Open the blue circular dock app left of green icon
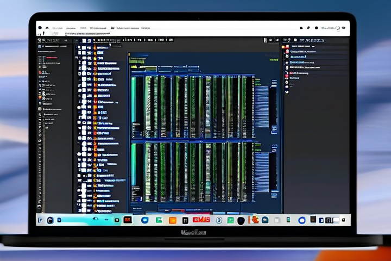391x261 pixels. pyautogui.click(x=145, y=220)
